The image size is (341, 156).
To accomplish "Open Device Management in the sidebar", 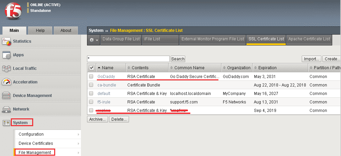I will tap(33, 95).
